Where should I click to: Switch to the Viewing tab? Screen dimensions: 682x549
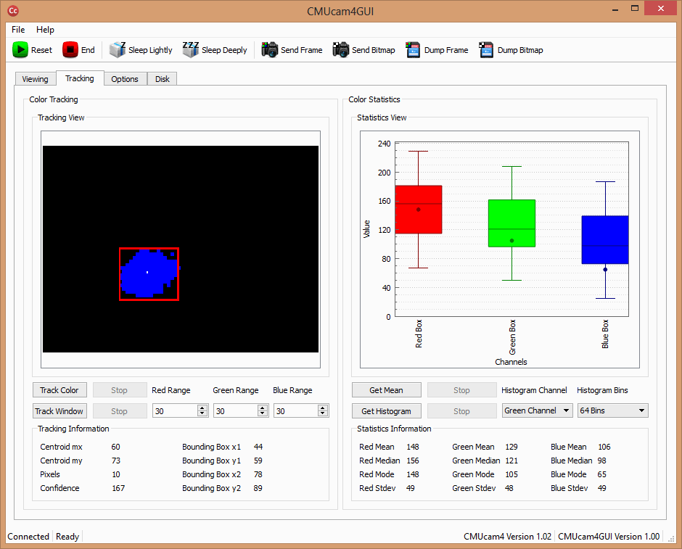pyautogui.click(x=36, y=79)
